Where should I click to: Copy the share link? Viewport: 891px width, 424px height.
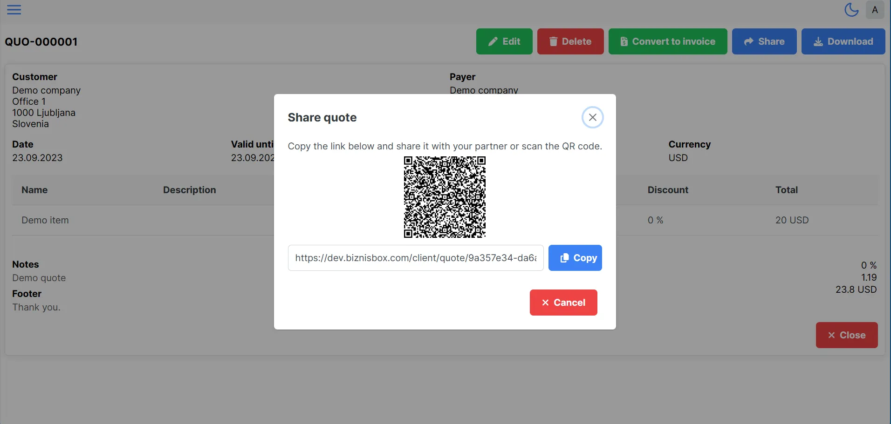(575, 258)
